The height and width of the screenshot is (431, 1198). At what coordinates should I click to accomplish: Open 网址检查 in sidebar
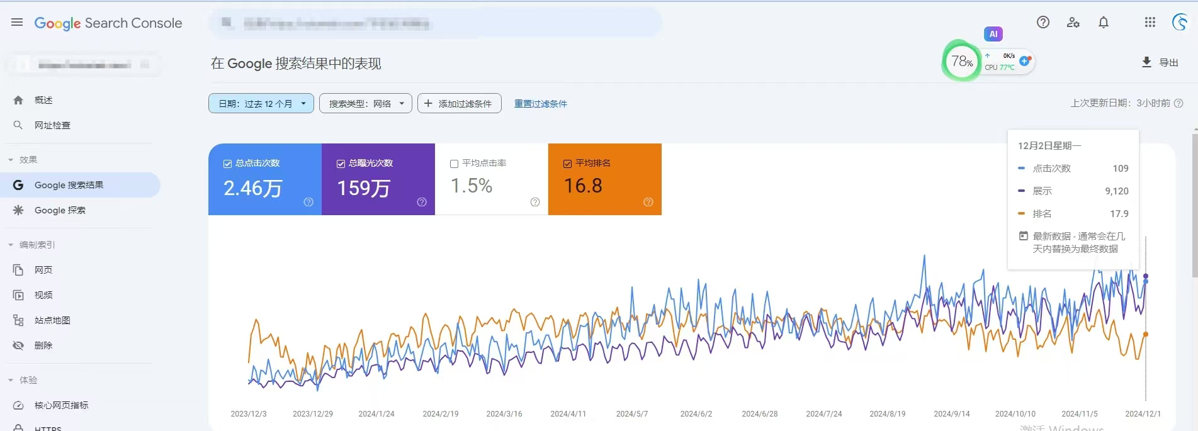(52, 125)
